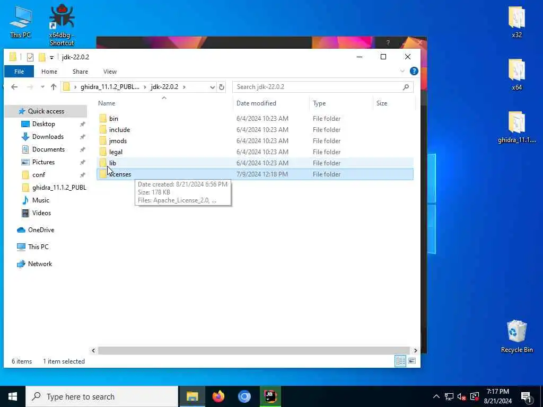Click the horizontal scrollbar track
Viewport: 543px width, 407px height.
click(x=254, y=351)
